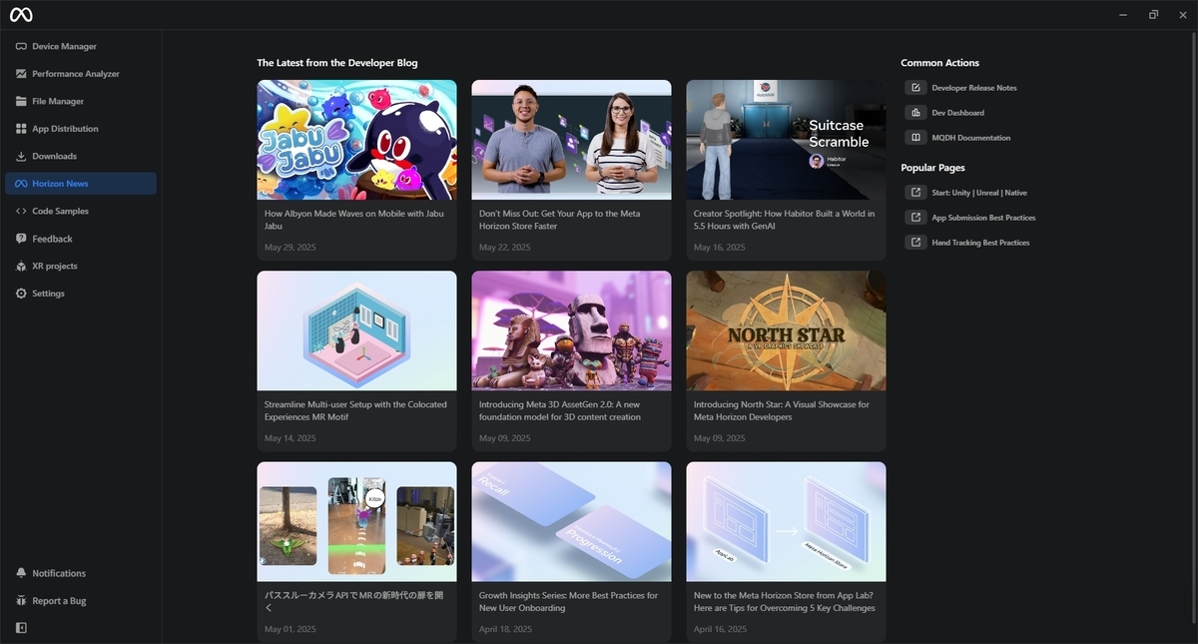Open the North Star showcase thumbnail
Image resolution: width=1198 pixels, height=644 pixels.
coord(786,330)
